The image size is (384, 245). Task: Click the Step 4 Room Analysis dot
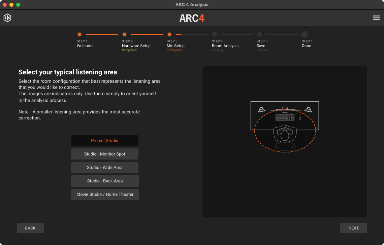[215, 34]
